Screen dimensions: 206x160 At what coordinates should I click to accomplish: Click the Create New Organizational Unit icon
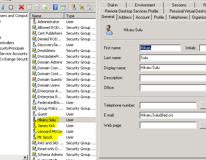tap(90, 7)
